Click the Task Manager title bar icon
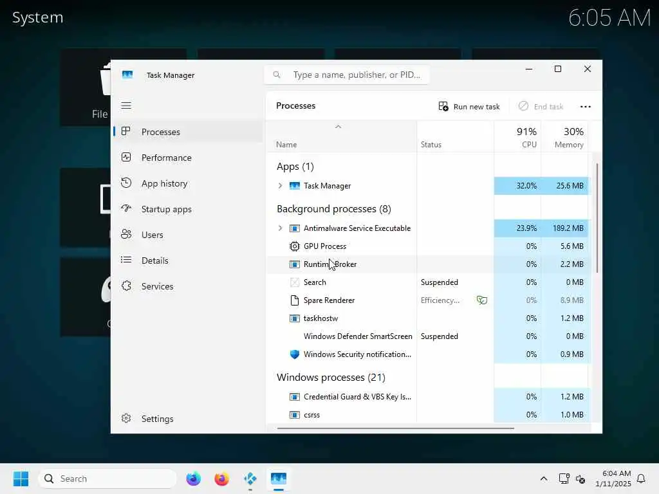 click(x=127, y=75)
